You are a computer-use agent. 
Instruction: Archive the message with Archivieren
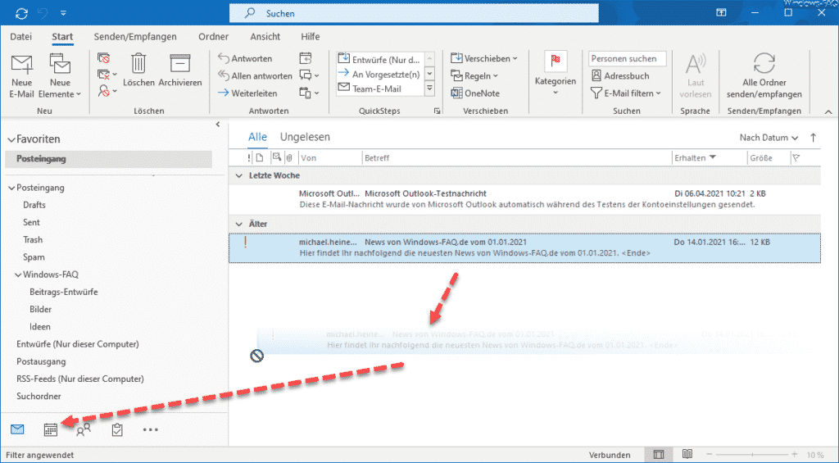point(179,70)
